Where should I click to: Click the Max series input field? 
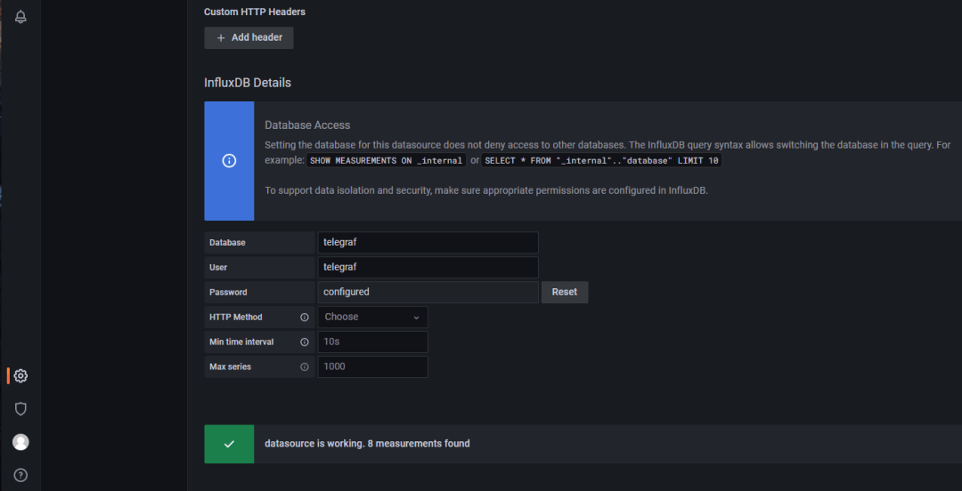pos(372,366)
